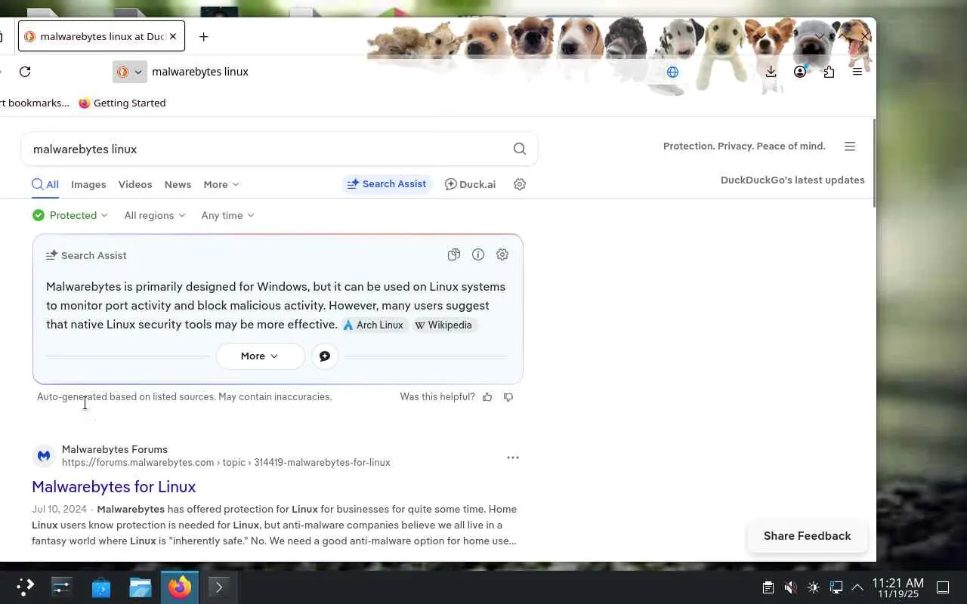
Task: Open the Malwarebytes for Linux result
Action: [114, 487]
